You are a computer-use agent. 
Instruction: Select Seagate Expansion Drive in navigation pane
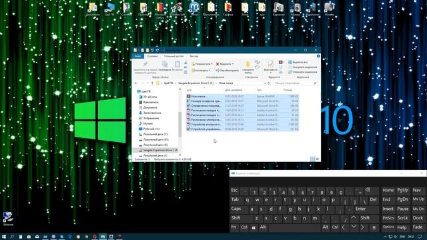[x=158, y=150]
